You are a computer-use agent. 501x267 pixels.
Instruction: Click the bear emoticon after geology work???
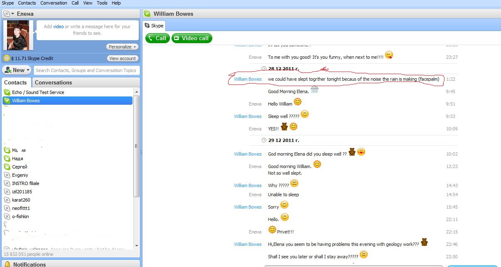[424, 242]
